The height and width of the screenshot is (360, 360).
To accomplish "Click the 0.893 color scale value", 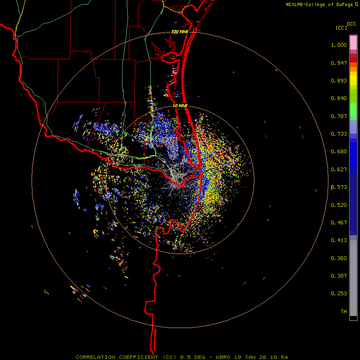I will (x=339, y=80).
